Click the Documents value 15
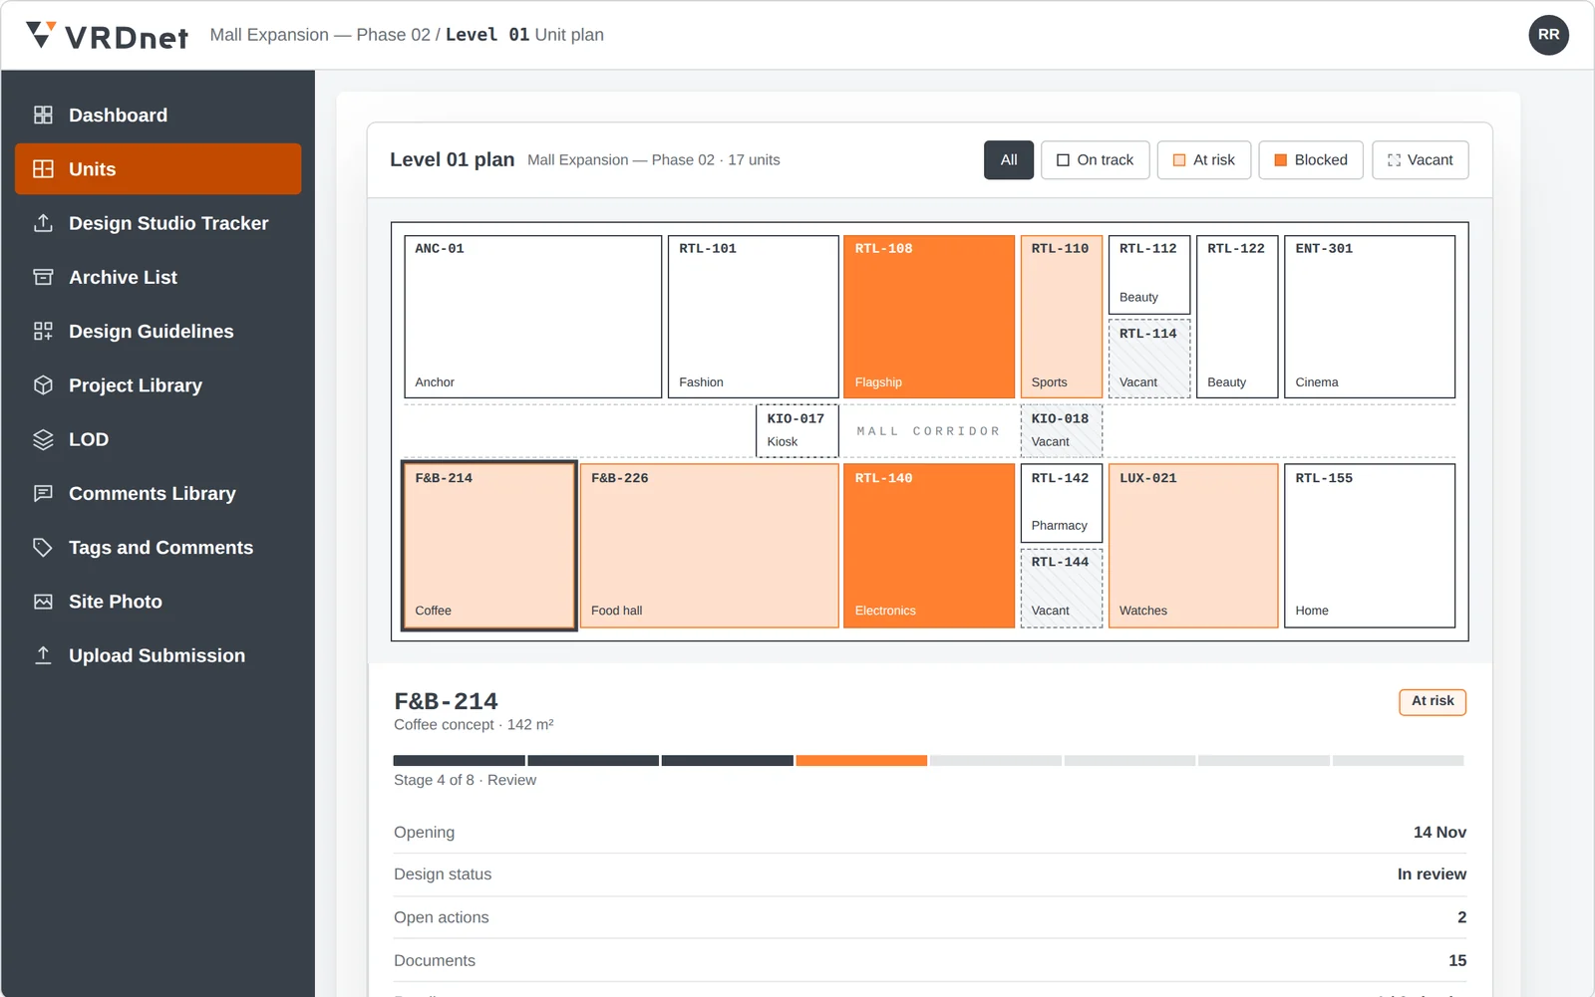1595x997 pixels. click(1457, 961)
